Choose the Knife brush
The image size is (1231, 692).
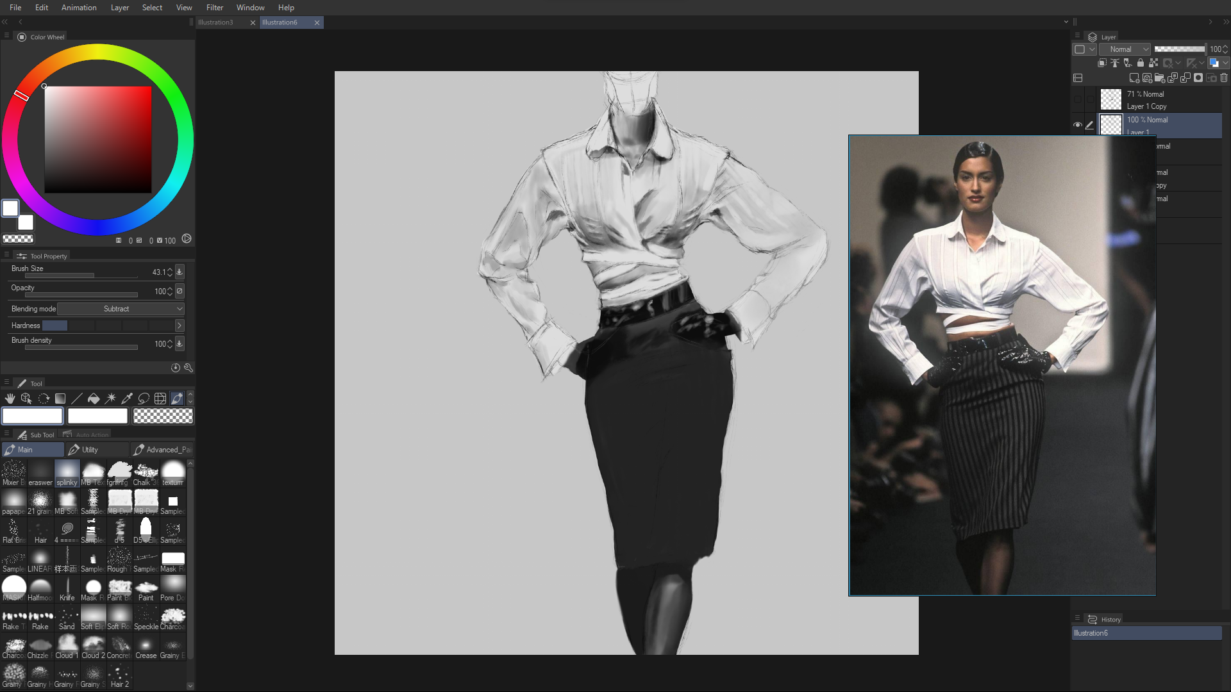(x=67, y=589)
